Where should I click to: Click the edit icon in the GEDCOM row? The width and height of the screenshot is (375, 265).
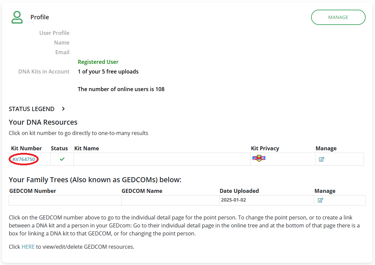320,200
